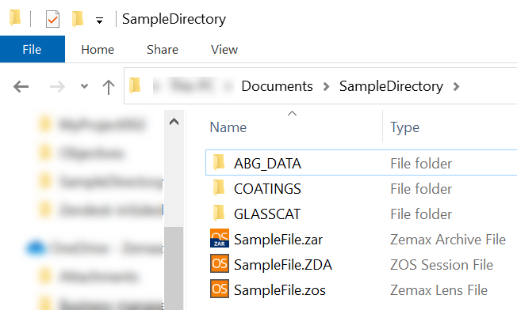Image resolution: width=517 pixels, height=310 pixels.
Task: Click the New Folder icon in quick access toolbar
Action: tap(78, 19)
